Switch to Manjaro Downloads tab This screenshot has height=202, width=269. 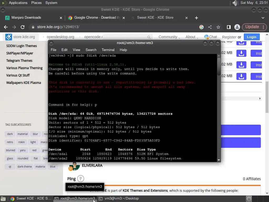[26, 18]
